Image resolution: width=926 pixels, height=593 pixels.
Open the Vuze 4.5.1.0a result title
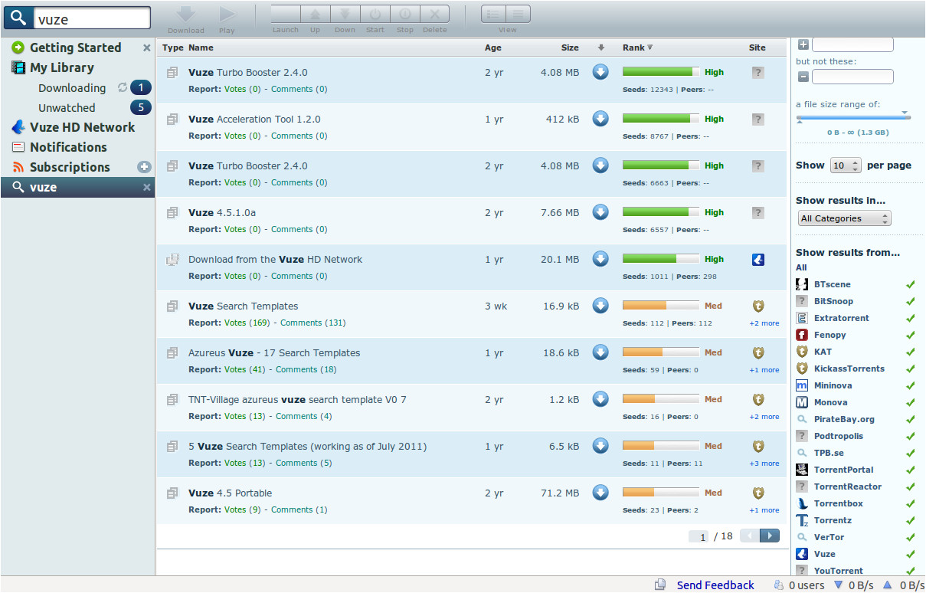coord(222,212)
